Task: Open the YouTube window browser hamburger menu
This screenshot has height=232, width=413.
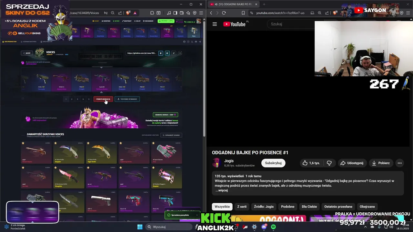Action: 408,13
